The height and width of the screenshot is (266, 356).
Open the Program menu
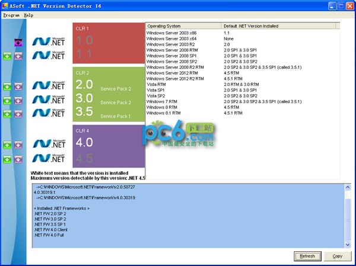[11, 15]
